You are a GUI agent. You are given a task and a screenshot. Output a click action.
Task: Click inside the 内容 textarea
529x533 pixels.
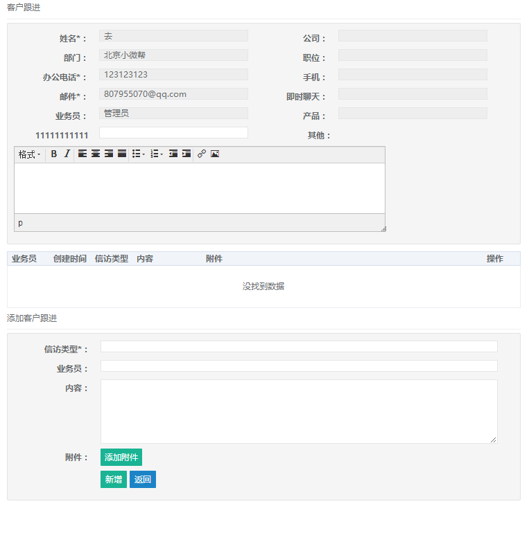click(299, 411)
